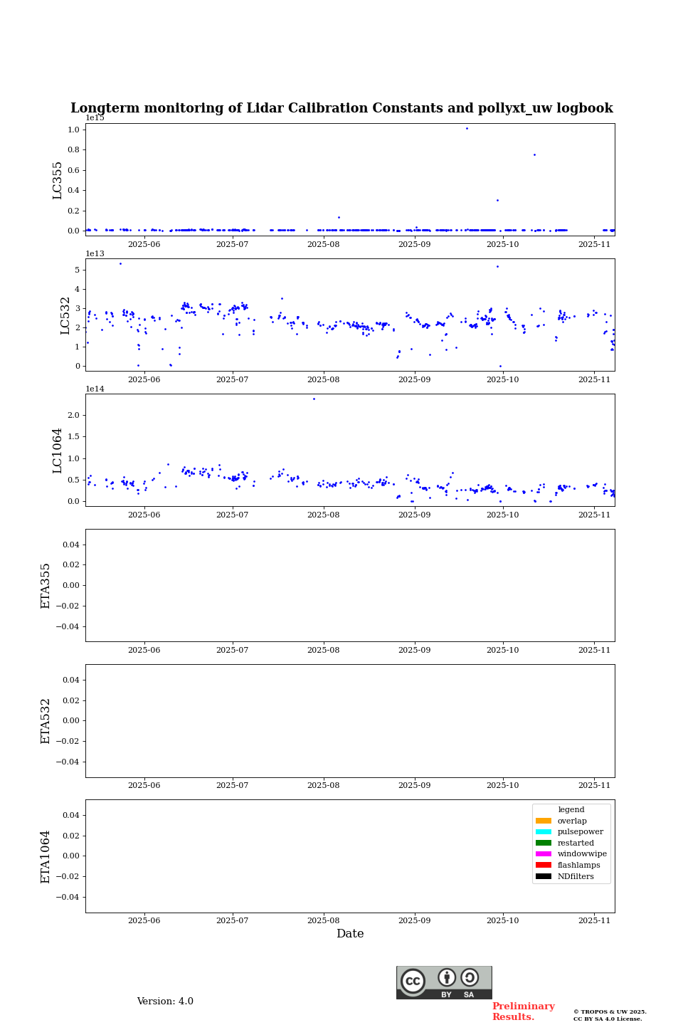The width and height of the screenshot is (683, 1025).
Task: Click the SA share-alike circular arrow icon
Action: pyautogui.click(x=470, y=977)
